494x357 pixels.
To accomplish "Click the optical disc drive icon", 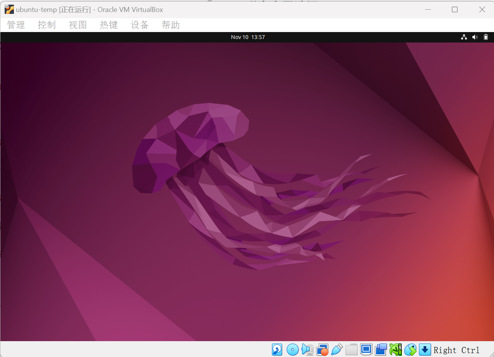I will (x=292, y=350).
